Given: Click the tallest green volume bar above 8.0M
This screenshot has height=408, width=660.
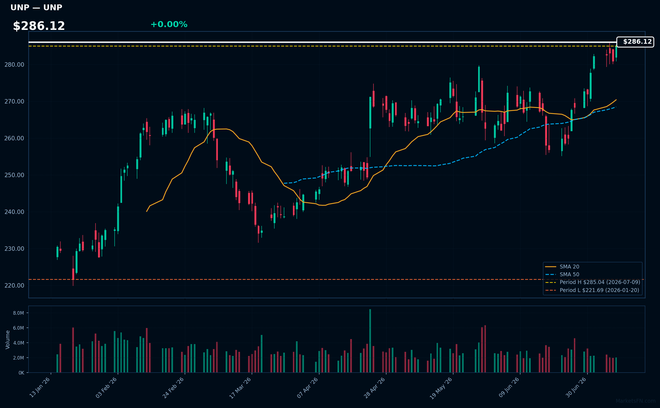Looking at the screenshot, I should point(370,341).
